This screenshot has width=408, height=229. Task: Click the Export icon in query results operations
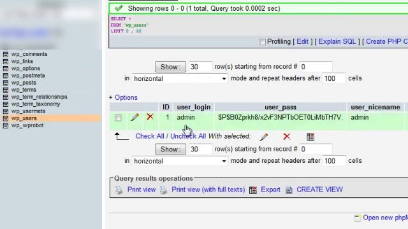pyautogui.click(x=253, y=190)
